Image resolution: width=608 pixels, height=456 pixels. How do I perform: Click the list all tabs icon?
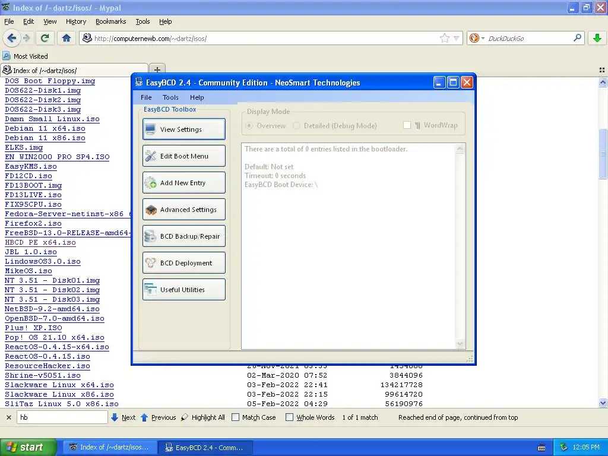pos(602,70)
